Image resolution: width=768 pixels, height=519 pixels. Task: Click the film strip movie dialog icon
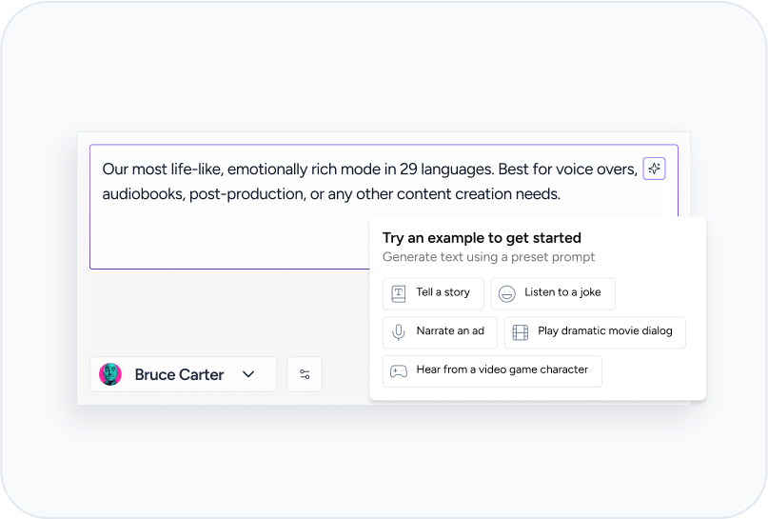(x=521, y=332)
